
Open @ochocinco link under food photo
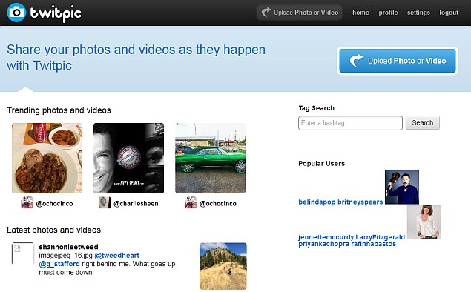(x=54, y=204)
